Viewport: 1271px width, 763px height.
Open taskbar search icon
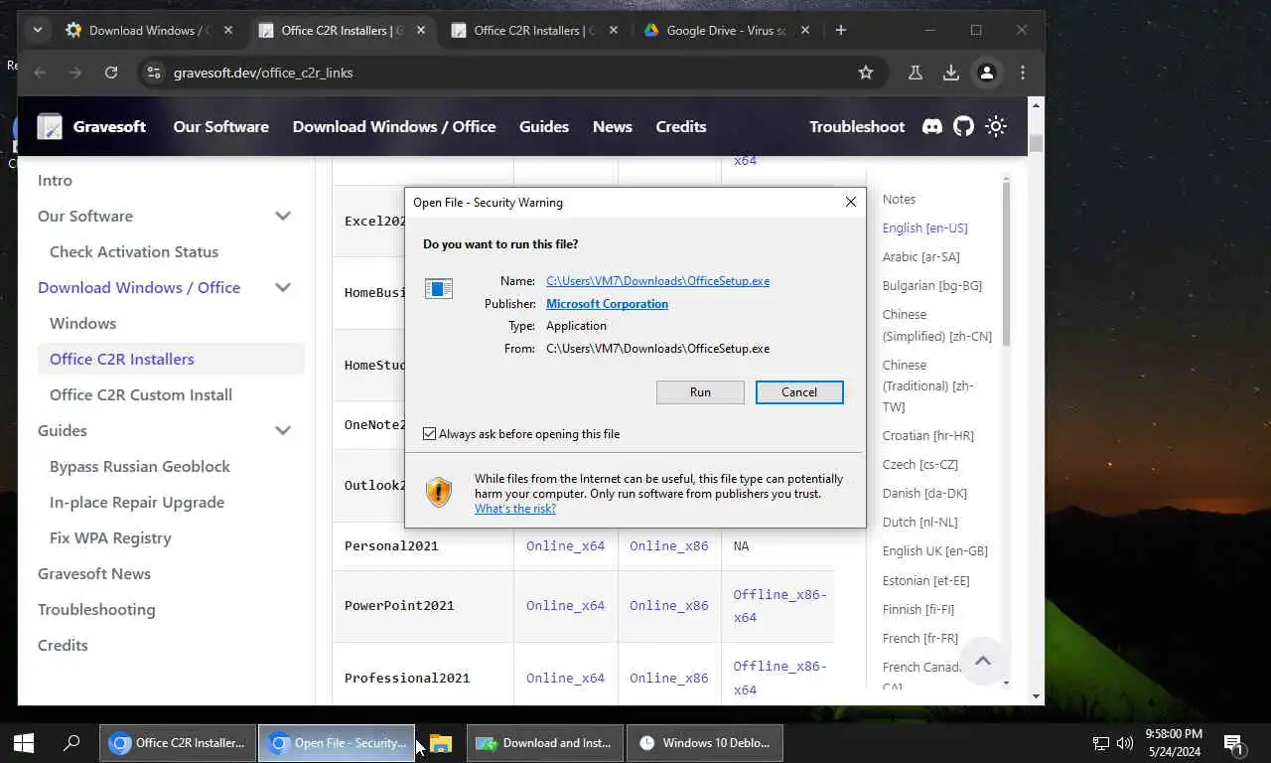click(x=71, y=742)
